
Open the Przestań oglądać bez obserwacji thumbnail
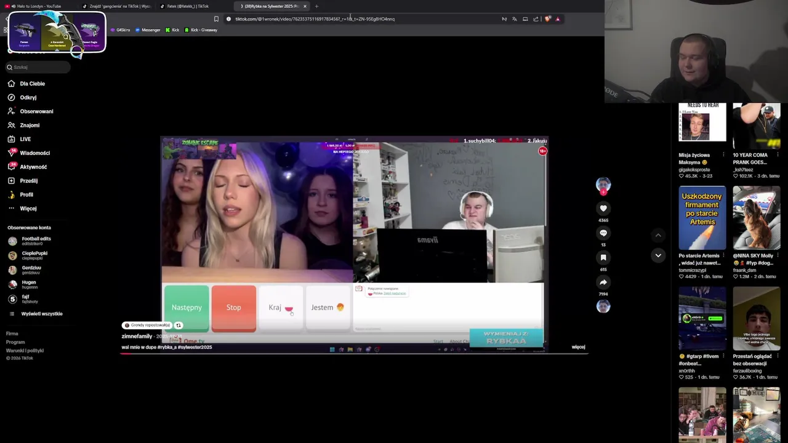click(757, 319)
